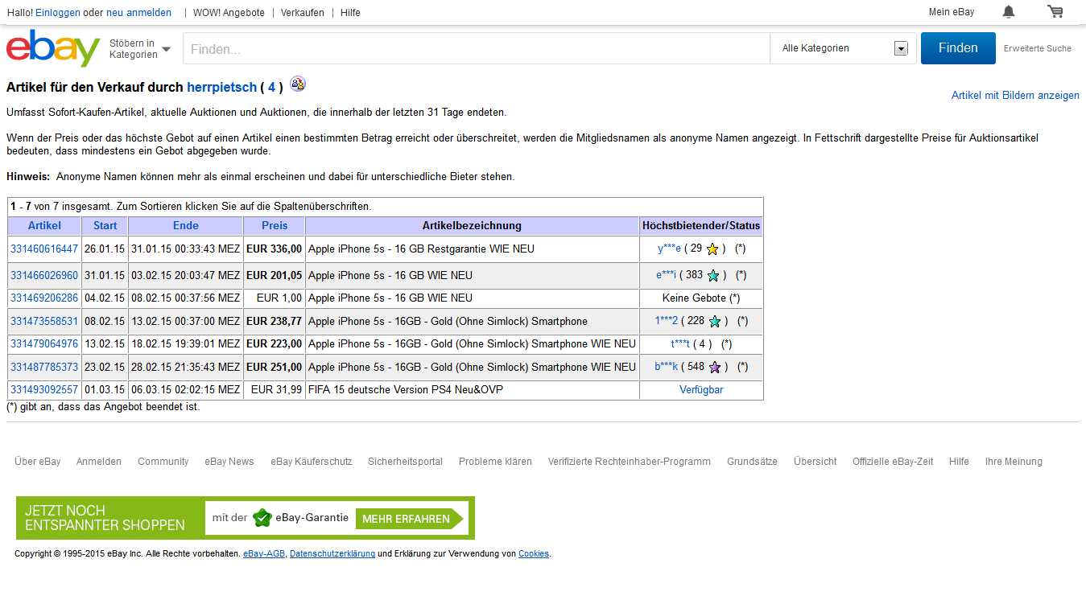The image size is (1086, 600).
Task: Click the Mehr erfahren banner button
Action: click(x=406, y=519)
